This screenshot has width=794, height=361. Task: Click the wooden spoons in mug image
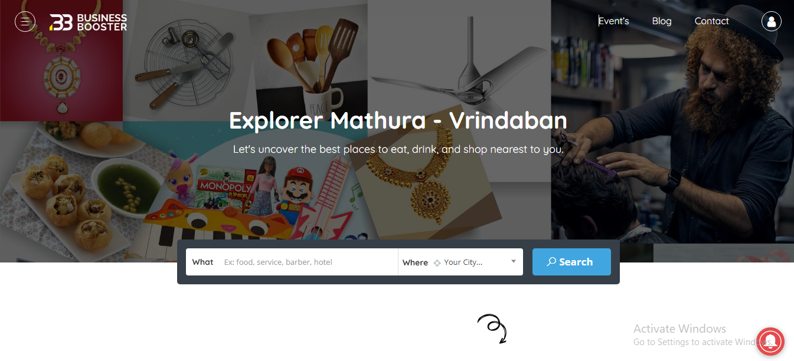click(313, 59)
